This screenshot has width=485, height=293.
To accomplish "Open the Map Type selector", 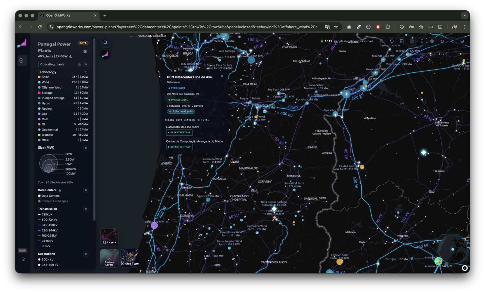I will (x=130, y=258).
